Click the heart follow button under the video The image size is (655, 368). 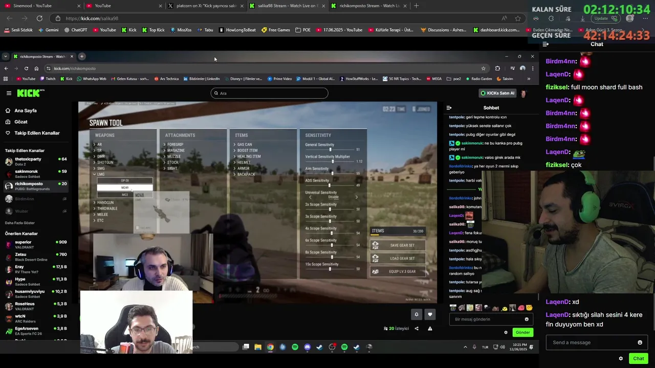(x=430, y=314)
